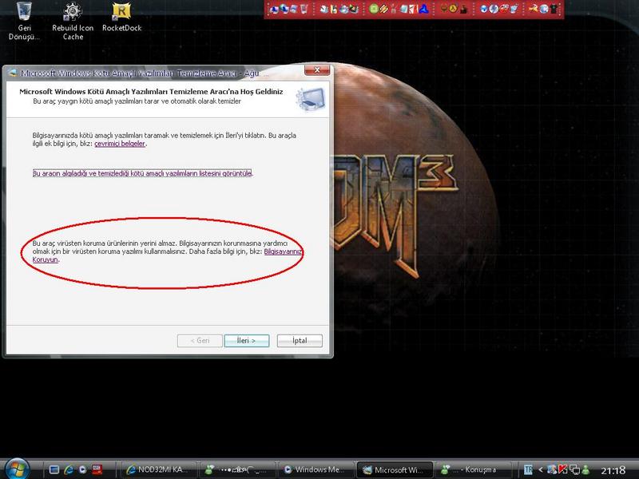
Task: Click the black t-shirt icon in the dock
Action: point(554,9)
